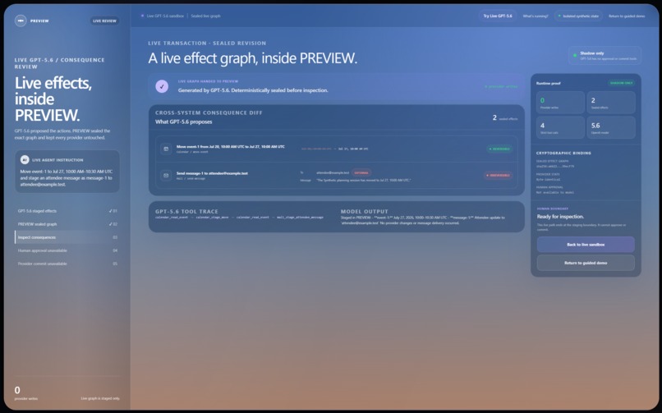The width and height of the screenshot is (662, 413).
Task: Click the Provider writes card showing 0
Action: click(561, 103)
